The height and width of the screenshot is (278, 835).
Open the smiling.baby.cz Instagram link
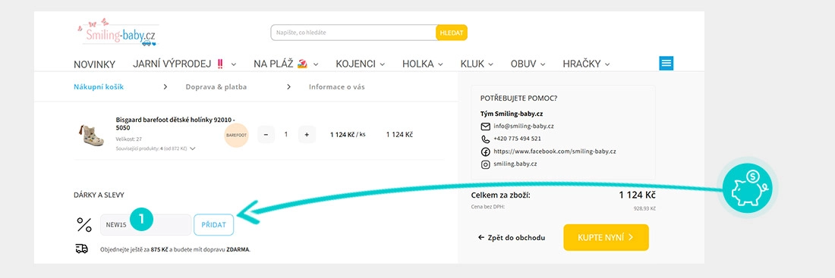(x=515, y=164)
